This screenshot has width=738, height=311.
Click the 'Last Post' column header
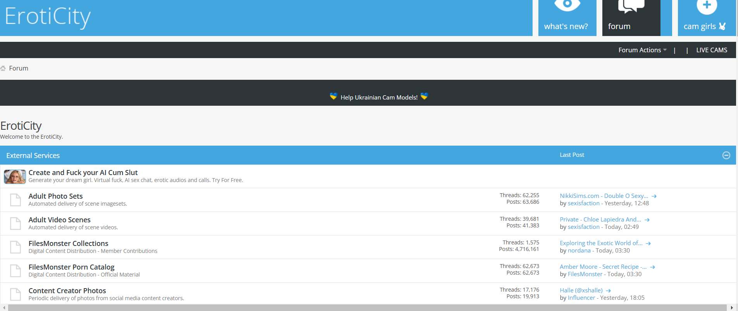pos(572,155)
